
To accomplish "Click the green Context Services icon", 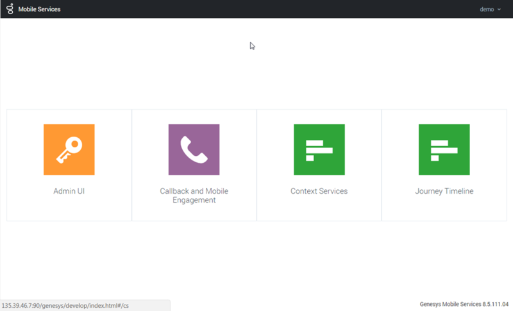I will tap(319, 149).
